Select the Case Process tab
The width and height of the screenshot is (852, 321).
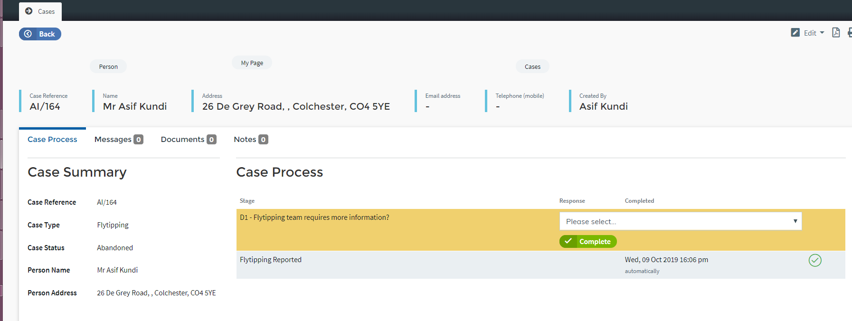point(52,140)
